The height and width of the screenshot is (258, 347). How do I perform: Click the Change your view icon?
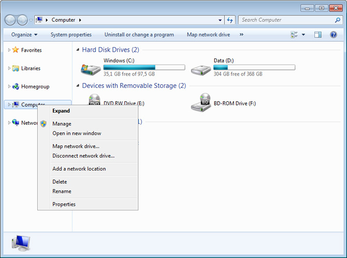(x=294, y=35)
